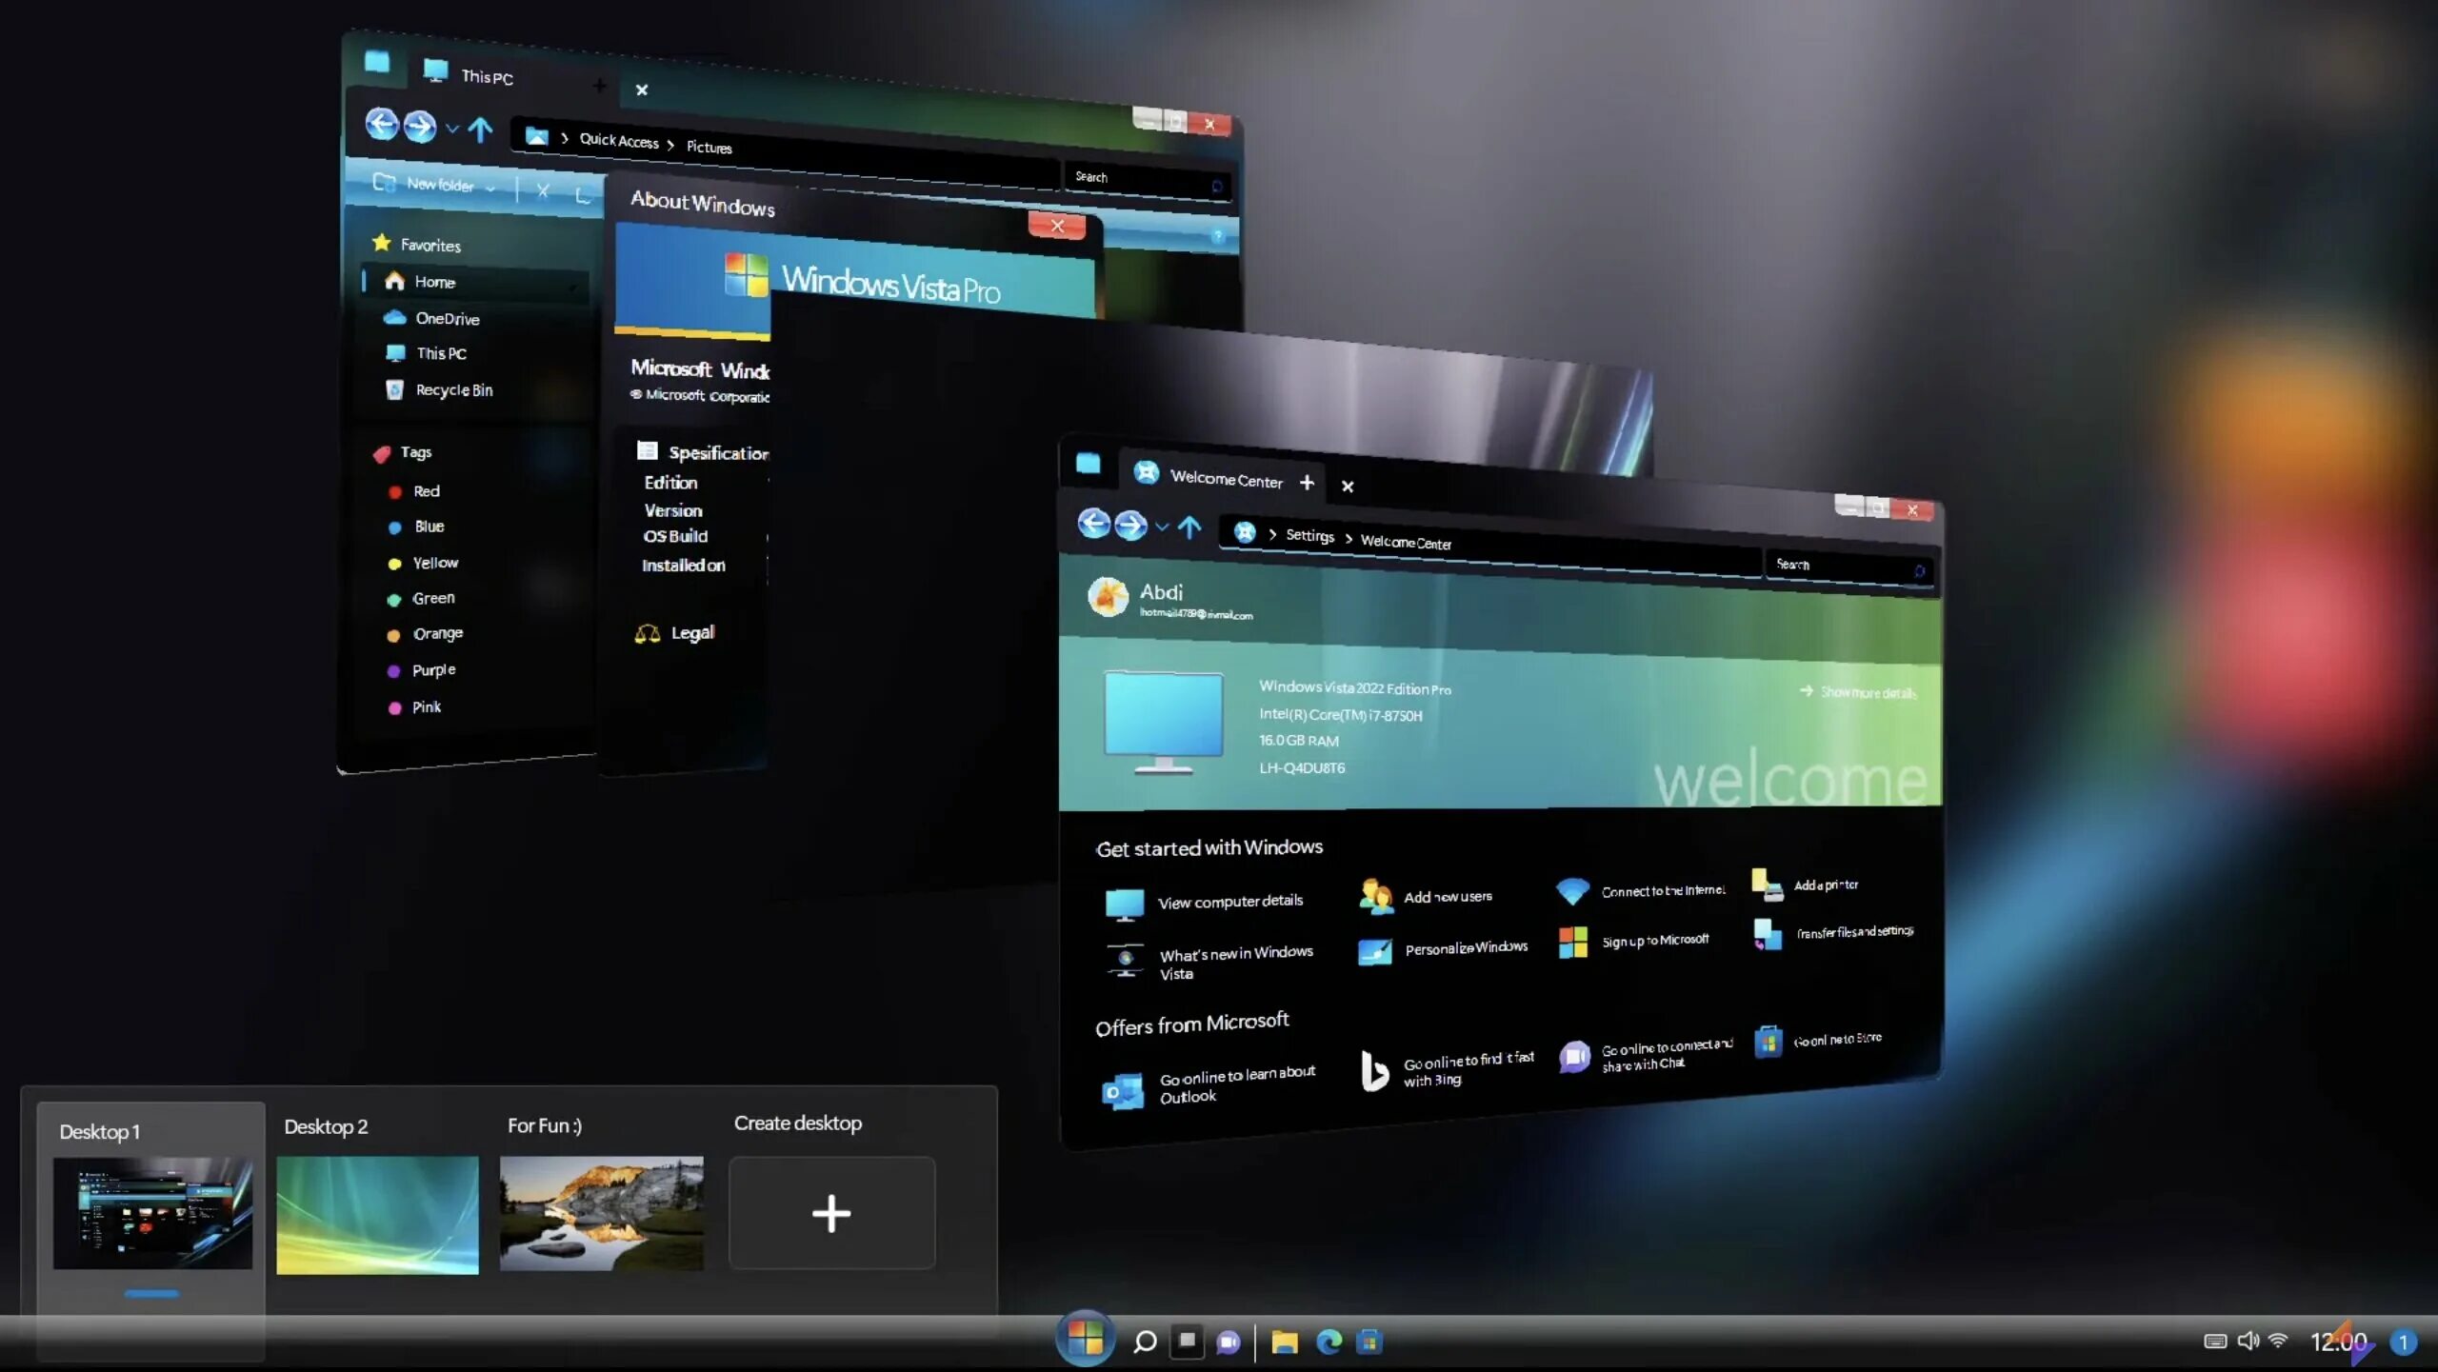The image size is (2438, 1372).
Task: Click the Welcome Center back arrow
Action: 1093,523
